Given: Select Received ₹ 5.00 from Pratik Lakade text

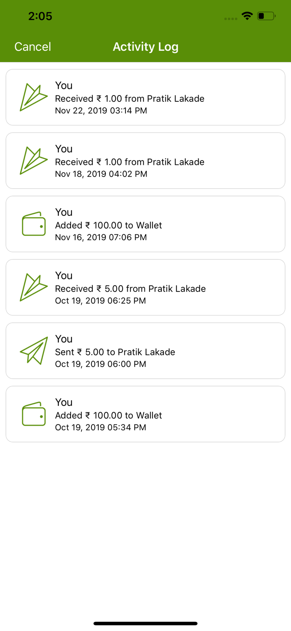Looking at the screenshot, I should (130, 289).
